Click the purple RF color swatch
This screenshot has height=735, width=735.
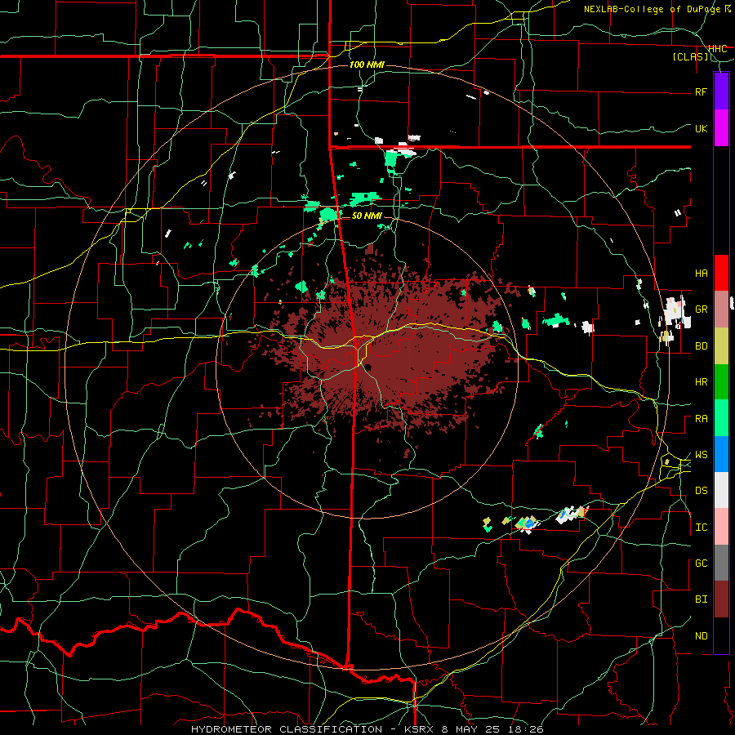(x=721, y=91)
